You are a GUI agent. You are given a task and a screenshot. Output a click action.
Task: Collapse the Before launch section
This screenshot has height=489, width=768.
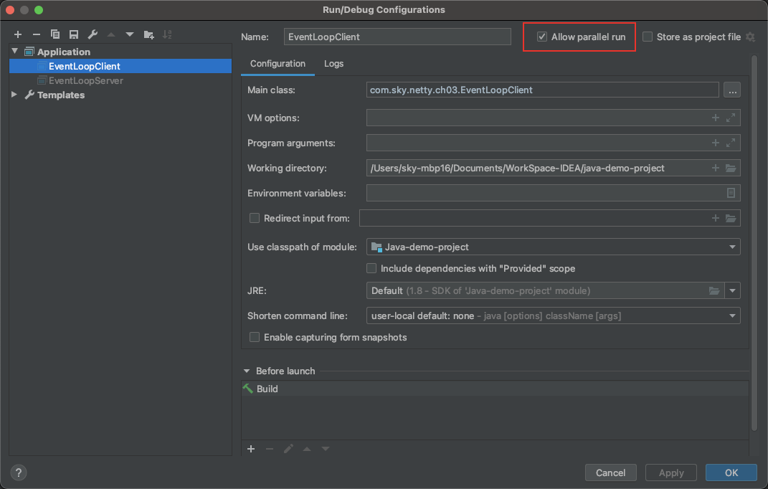(x=247, y=371)
